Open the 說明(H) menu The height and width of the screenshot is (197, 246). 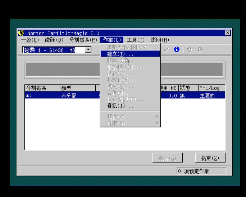pyautogui.click(x=160, y=40)
